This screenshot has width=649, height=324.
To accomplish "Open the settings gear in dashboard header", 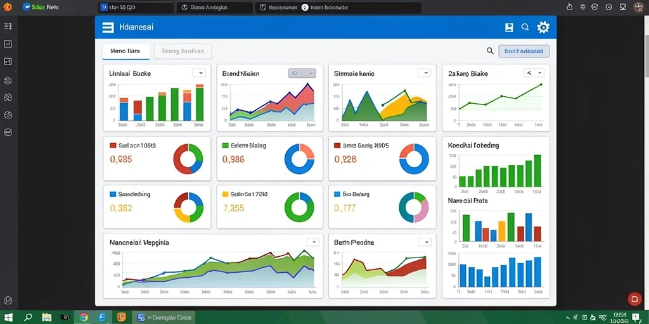I will [x=543, y=27].
